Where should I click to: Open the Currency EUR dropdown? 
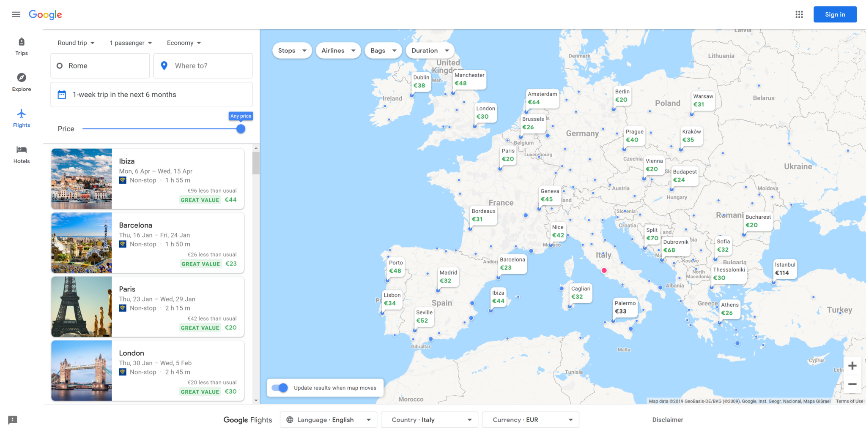[x=531, y=420]
